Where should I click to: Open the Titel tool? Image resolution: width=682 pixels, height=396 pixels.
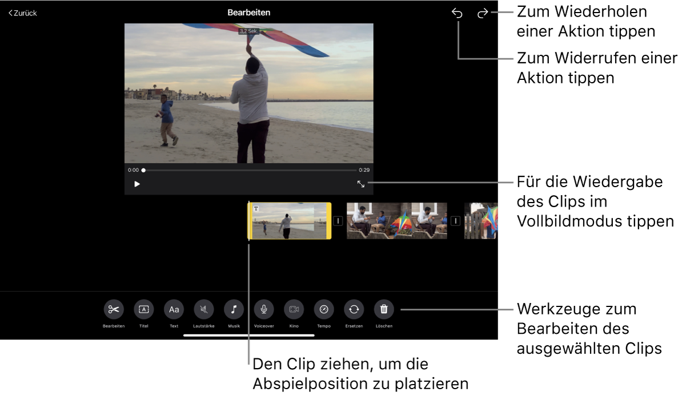click(x=143, y=309)
